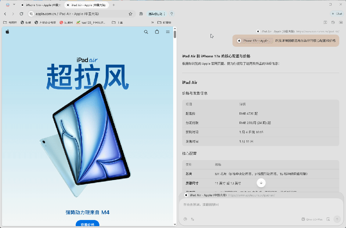
Task: Click the chat message input field
Action: 261,205
